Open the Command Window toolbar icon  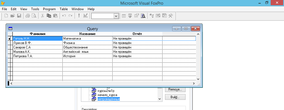click(x=124, y=16)
